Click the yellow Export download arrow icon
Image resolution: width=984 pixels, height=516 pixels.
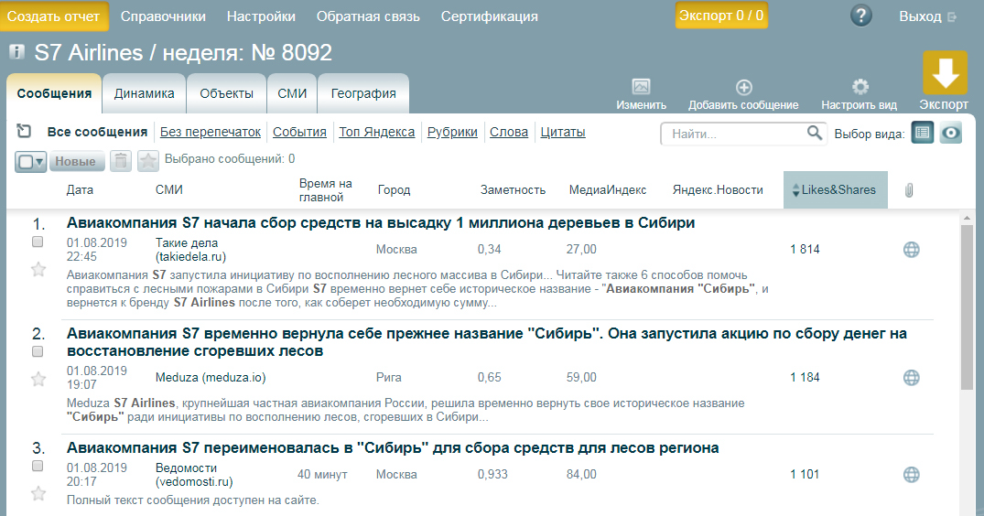pos(945,74)
